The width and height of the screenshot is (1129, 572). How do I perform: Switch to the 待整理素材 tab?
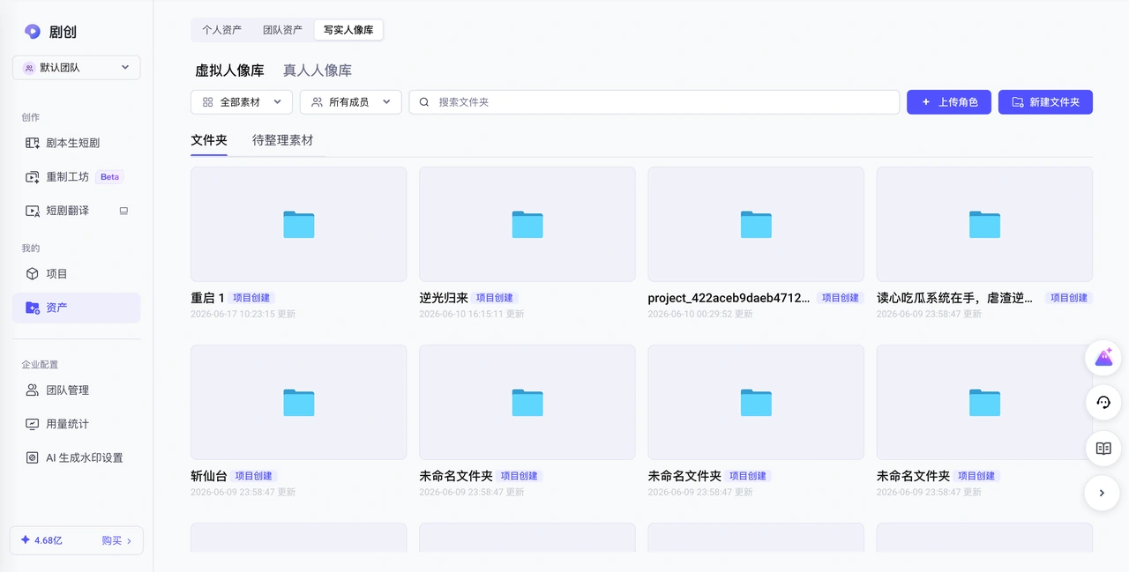[x=282, y=140]
